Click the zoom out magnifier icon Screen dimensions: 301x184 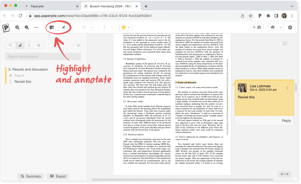tap(27, 27)
